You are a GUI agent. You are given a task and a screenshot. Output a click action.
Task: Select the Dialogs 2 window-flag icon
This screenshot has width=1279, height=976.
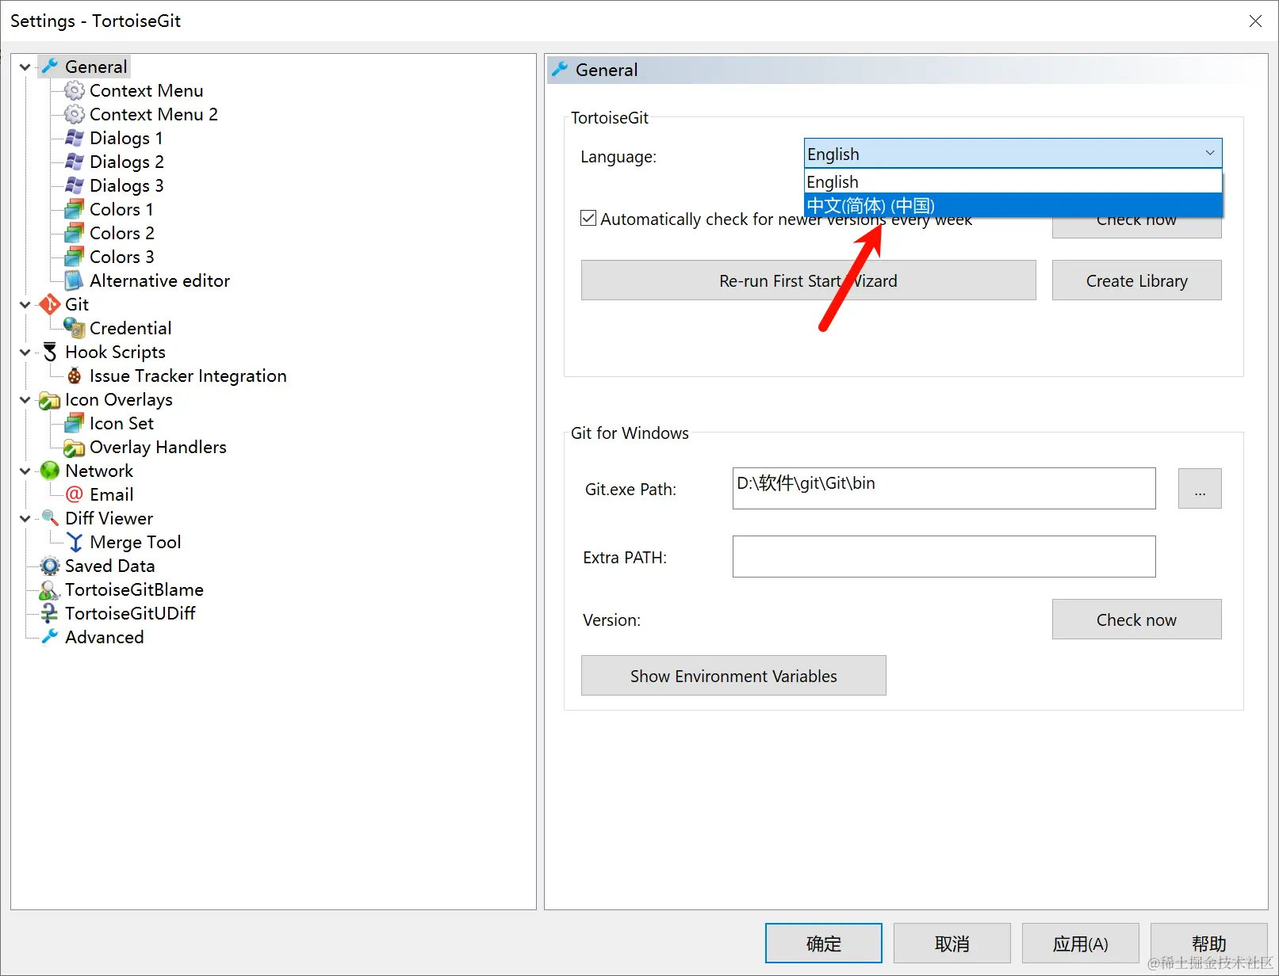click(75, 162)
